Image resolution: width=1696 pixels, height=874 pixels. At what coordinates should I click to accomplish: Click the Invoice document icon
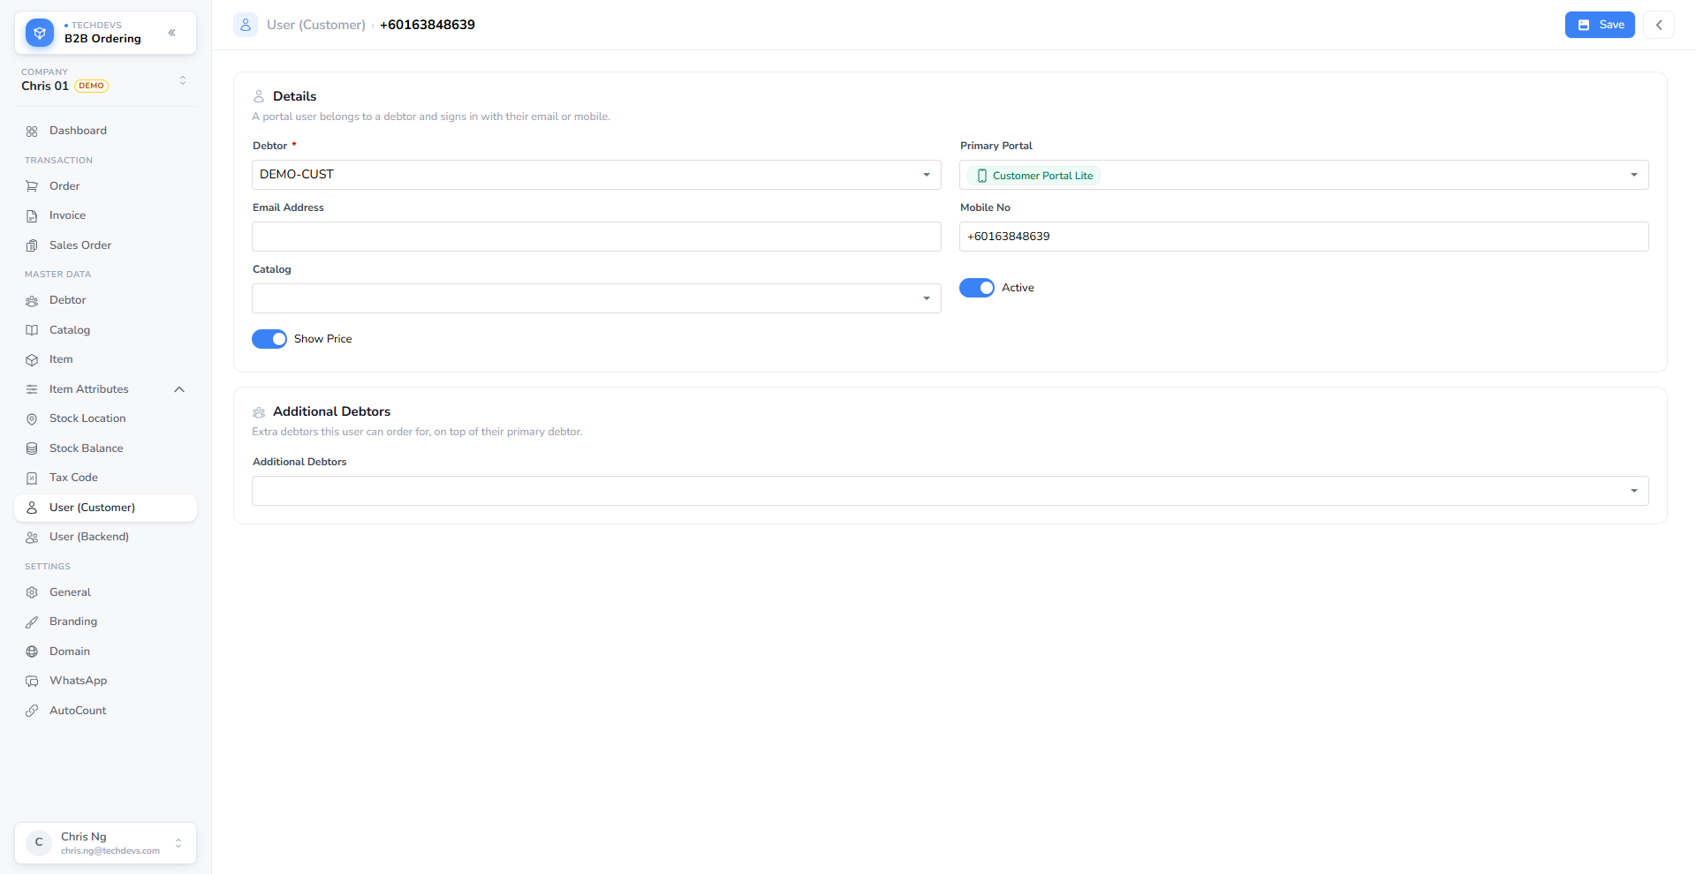click(32, 215)
